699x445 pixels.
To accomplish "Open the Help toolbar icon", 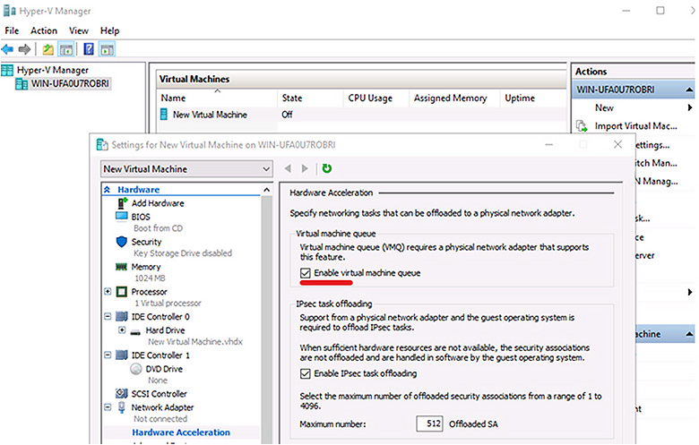I will 89,49.
